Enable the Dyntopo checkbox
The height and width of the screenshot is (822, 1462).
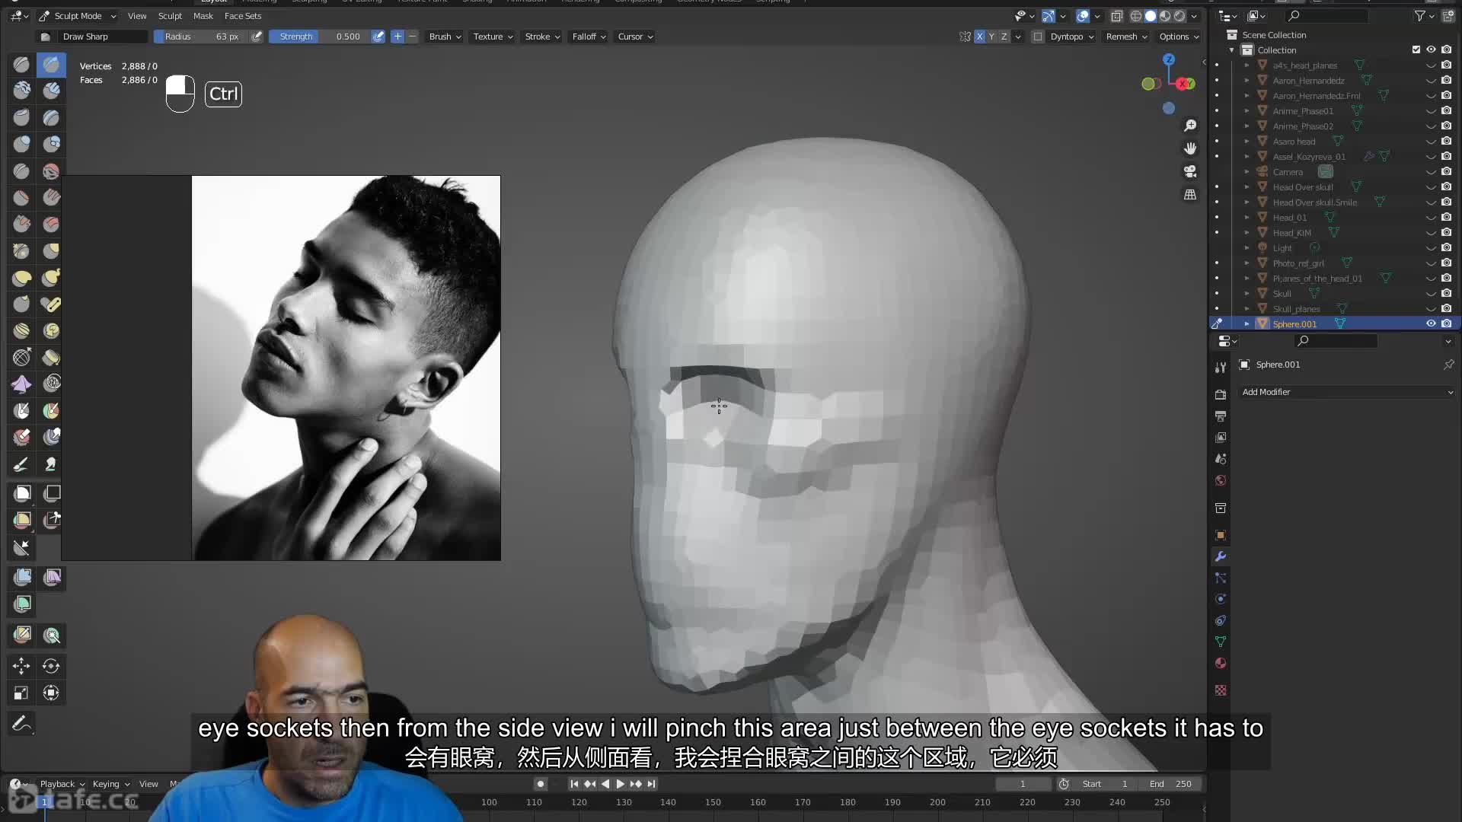(x=1038, y=37)
